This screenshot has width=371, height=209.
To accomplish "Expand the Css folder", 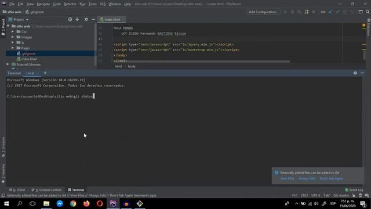I will tap(13, 31).
